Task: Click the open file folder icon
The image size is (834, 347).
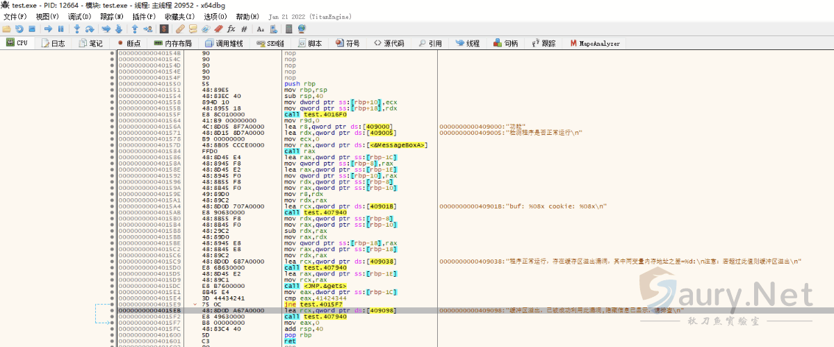Action: (x=6, y=29)
